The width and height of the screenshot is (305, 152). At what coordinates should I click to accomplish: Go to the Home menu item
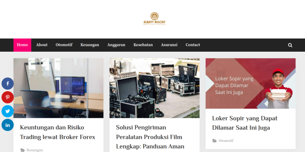coord(22,45)
